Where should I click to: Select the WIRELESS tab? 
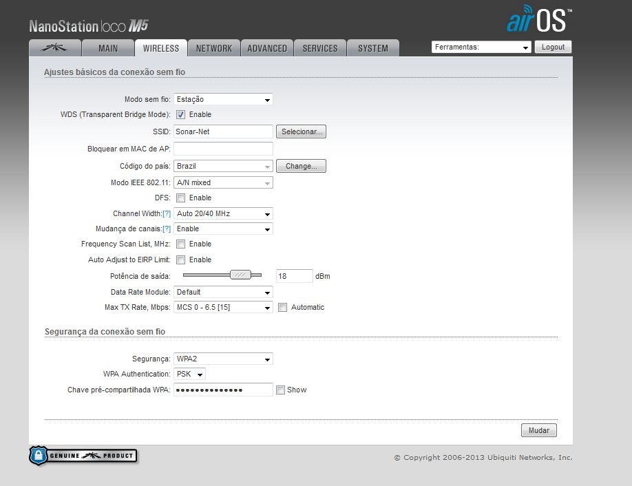click(x=161, y=48)
